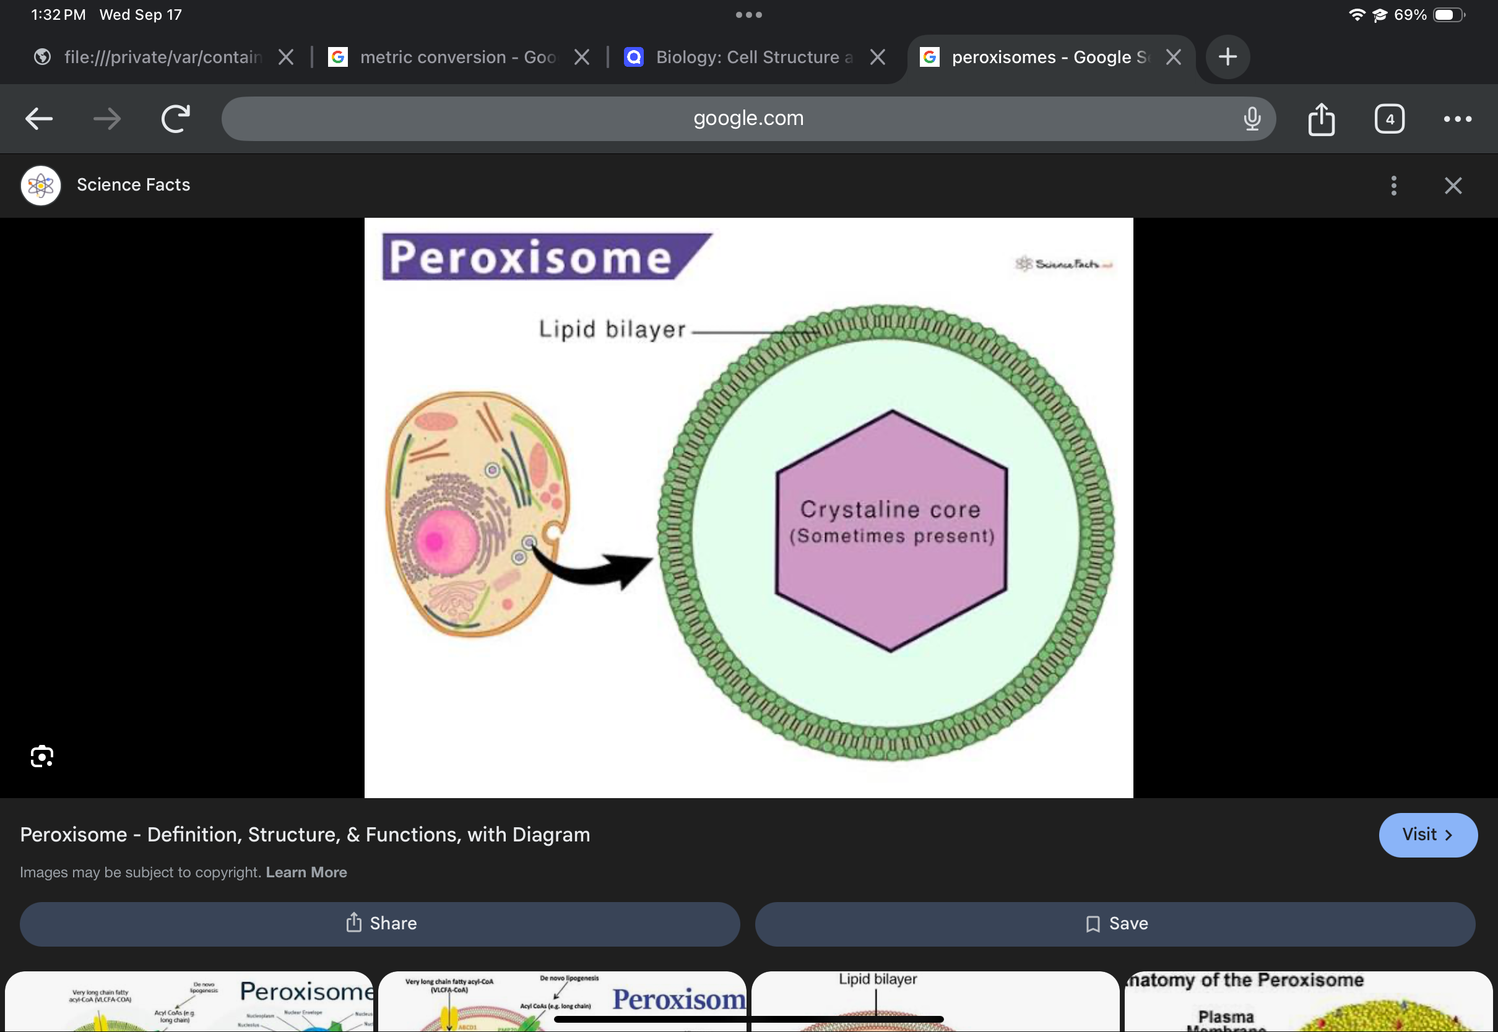
Task: Open related Lipid bilayer thumbnail
Action: pos(935,1001)
